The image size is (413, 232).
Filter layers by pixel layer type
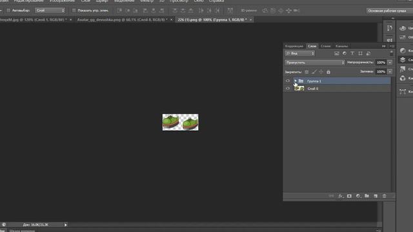pyautogui.click(x=337, y=53)
